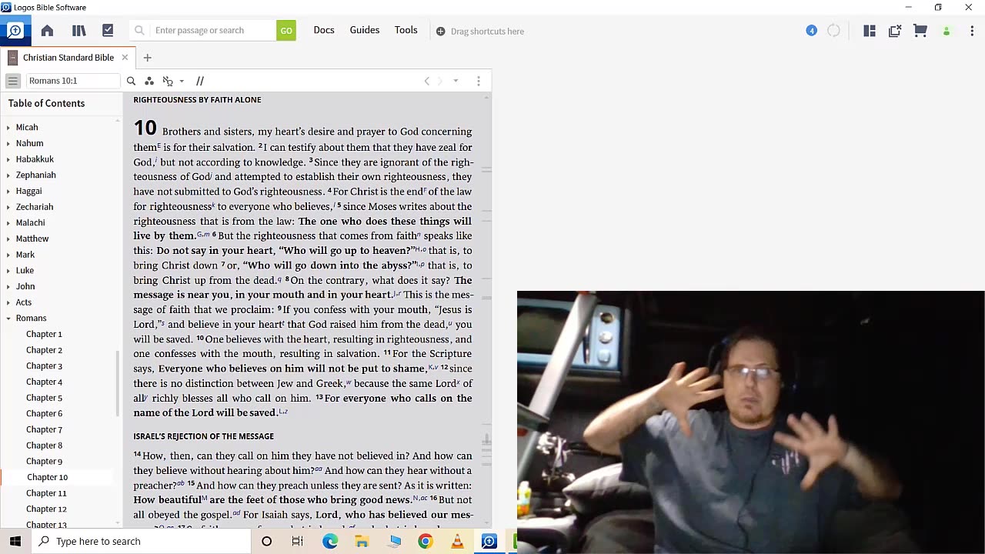This screenshot has width=985, height=554.
Task: Click the Righteousness by Faith Alone heading
Action: pos(197,100)
